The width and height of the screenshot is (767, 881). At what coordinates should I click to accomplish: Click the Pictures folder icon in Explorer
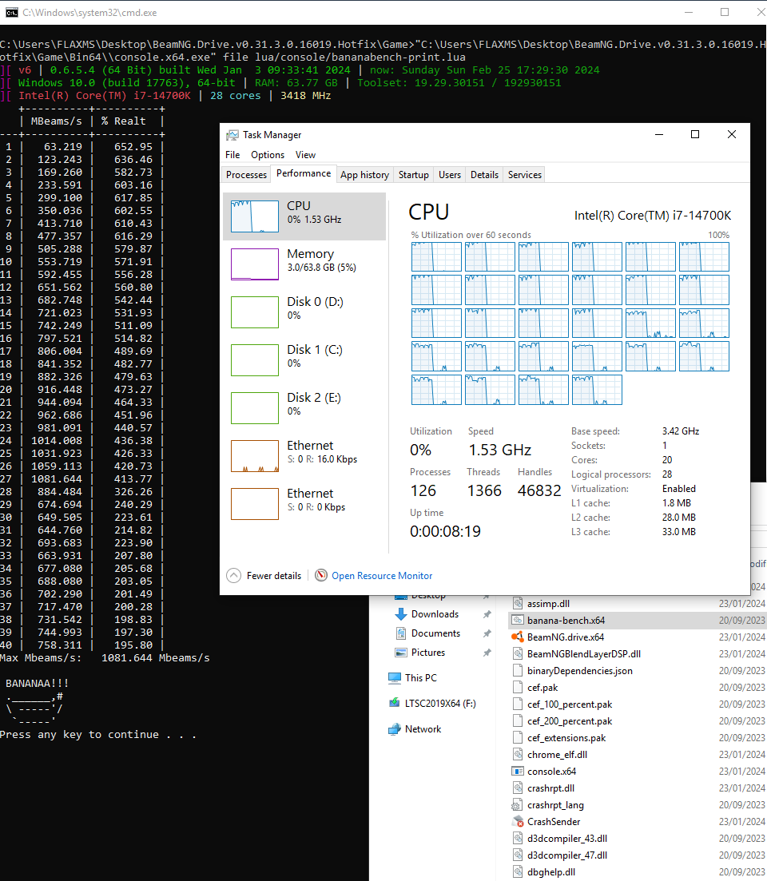(400, 653)
